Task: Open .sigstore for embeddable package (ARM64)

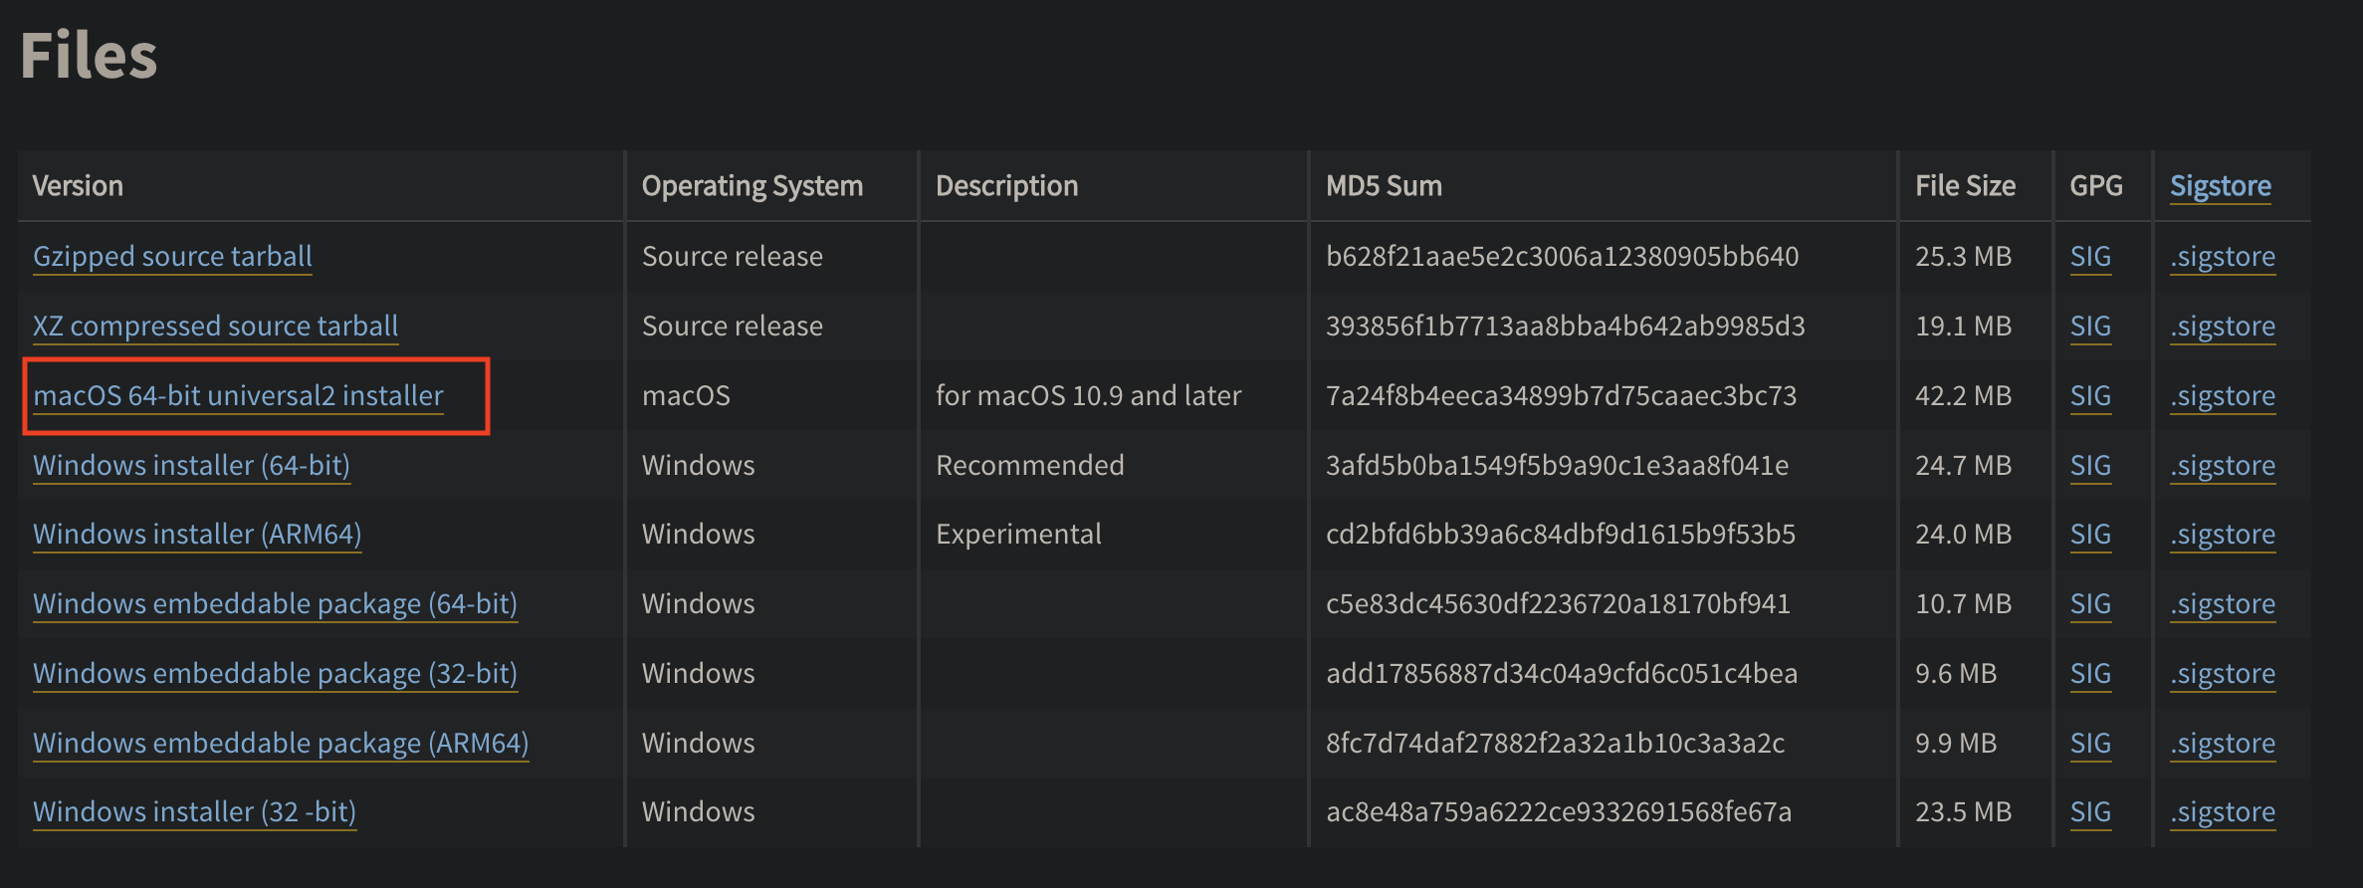Action: (x=2223, y=744)
